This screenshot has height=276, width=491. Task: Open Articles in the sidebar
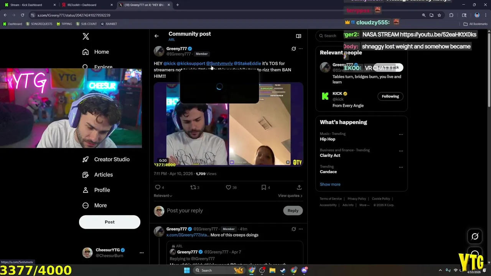pos(98,175)
